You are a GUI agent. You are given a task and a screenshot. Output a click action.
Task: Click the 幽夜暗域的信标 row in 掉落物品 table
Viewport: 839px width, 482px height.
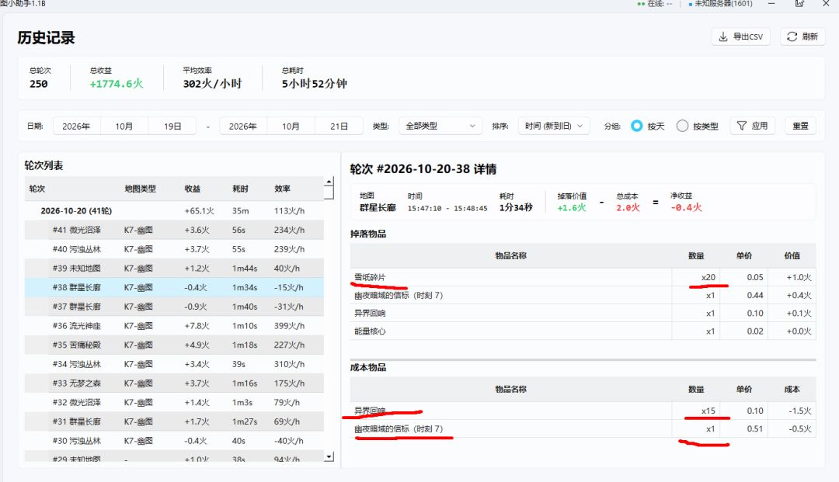[583, 295]
